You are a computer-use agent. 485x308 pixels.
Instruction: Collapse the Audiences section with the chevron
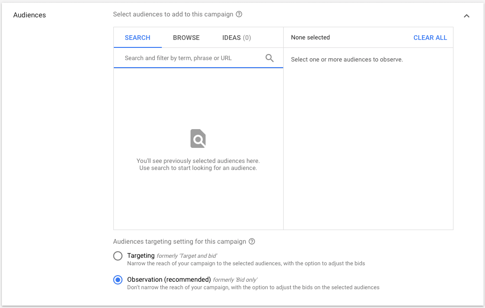(x=467, y=16)
